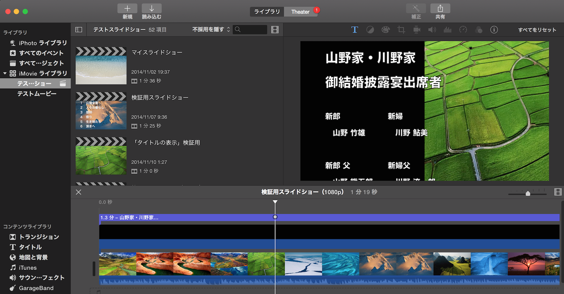
Task: Open the 不採用を隠す filter dropdown
Action: (x=211, y=30)
